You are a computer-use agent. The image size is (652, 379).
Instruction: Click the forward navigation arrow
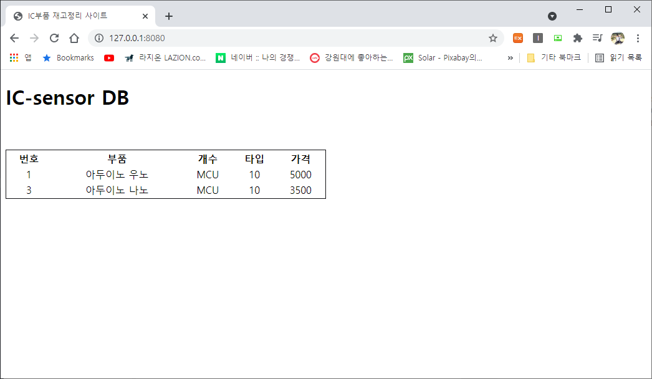(x=34, y=38)
